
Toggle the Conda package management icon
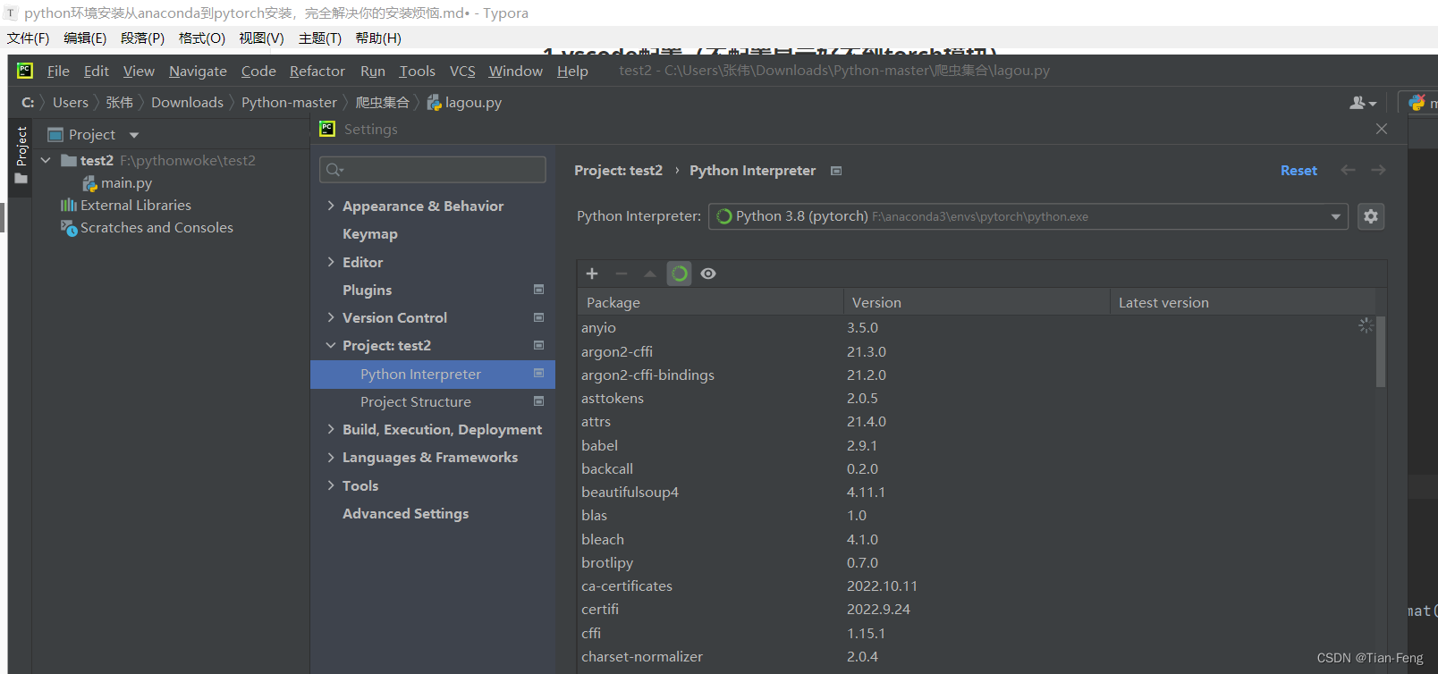pyautogui.click(x=680, y=274)
